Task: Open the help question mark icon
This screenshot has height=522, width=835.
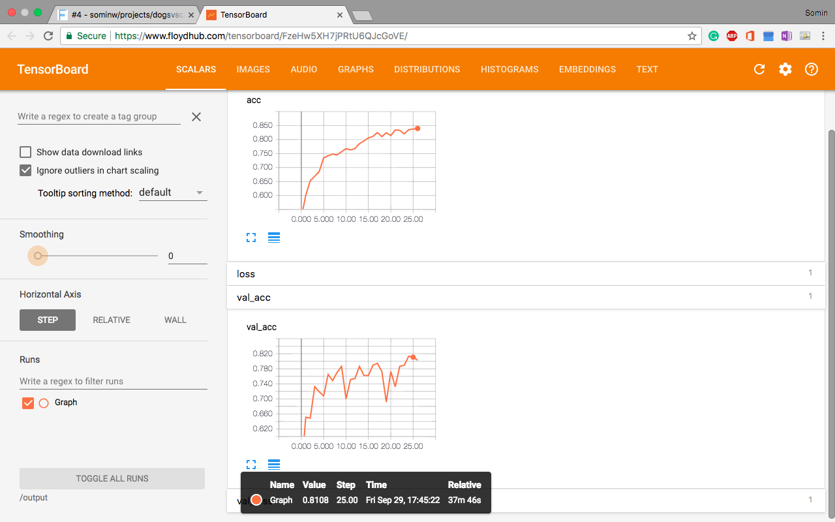Action: 811,69
